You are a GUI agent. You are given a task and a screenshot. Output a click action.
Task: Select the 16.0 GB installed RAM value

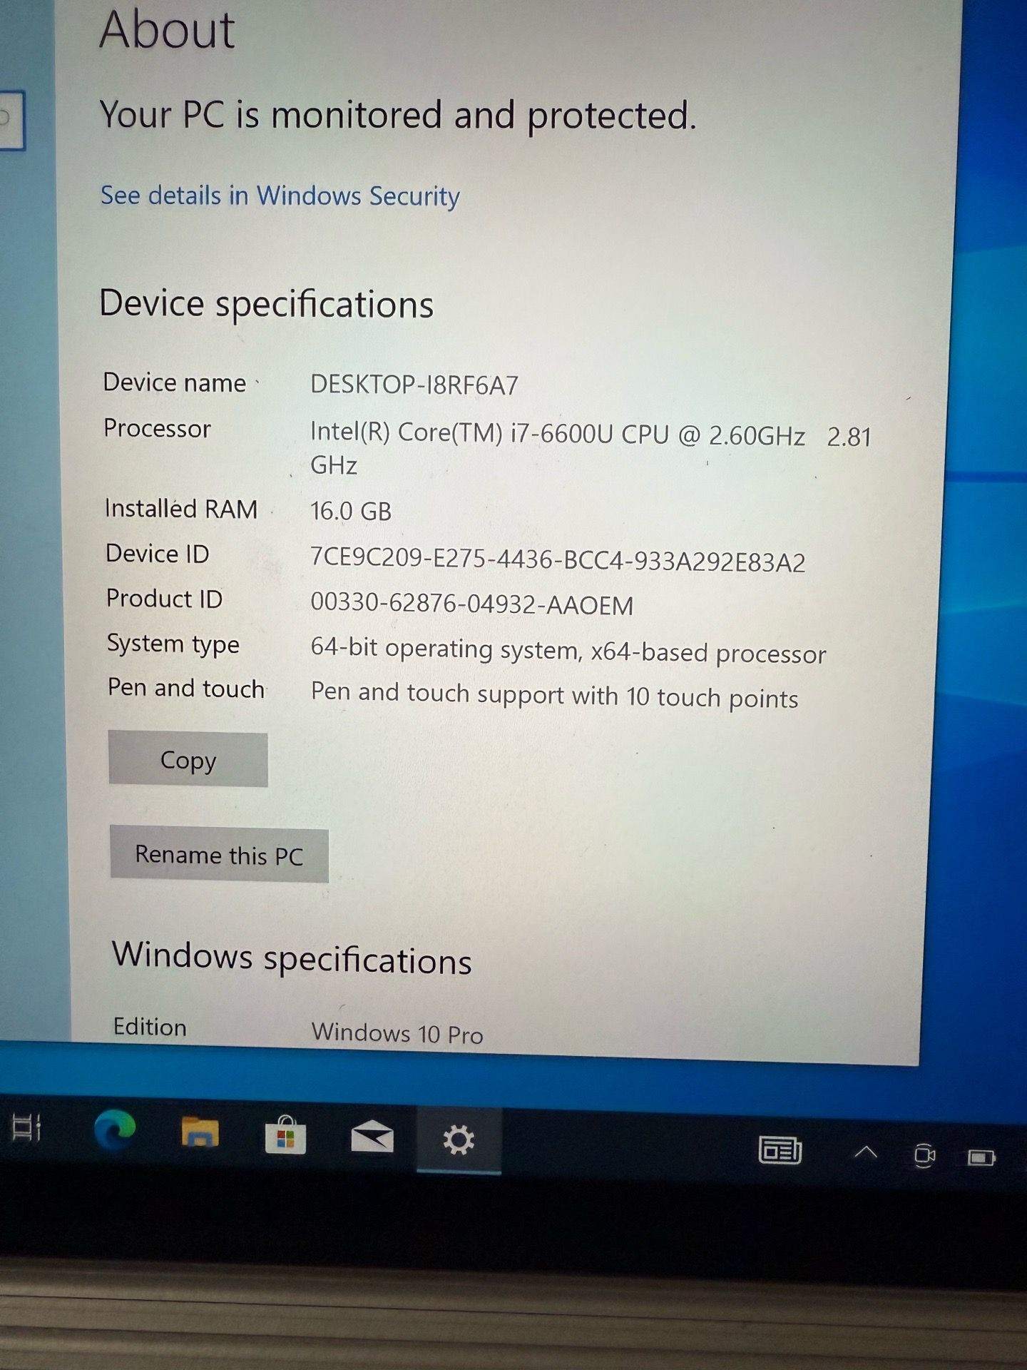tap(351, 511)
